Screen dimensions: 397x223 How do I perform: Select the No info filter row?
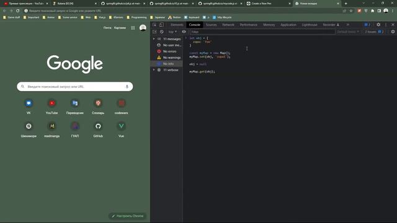click(167, 64)
